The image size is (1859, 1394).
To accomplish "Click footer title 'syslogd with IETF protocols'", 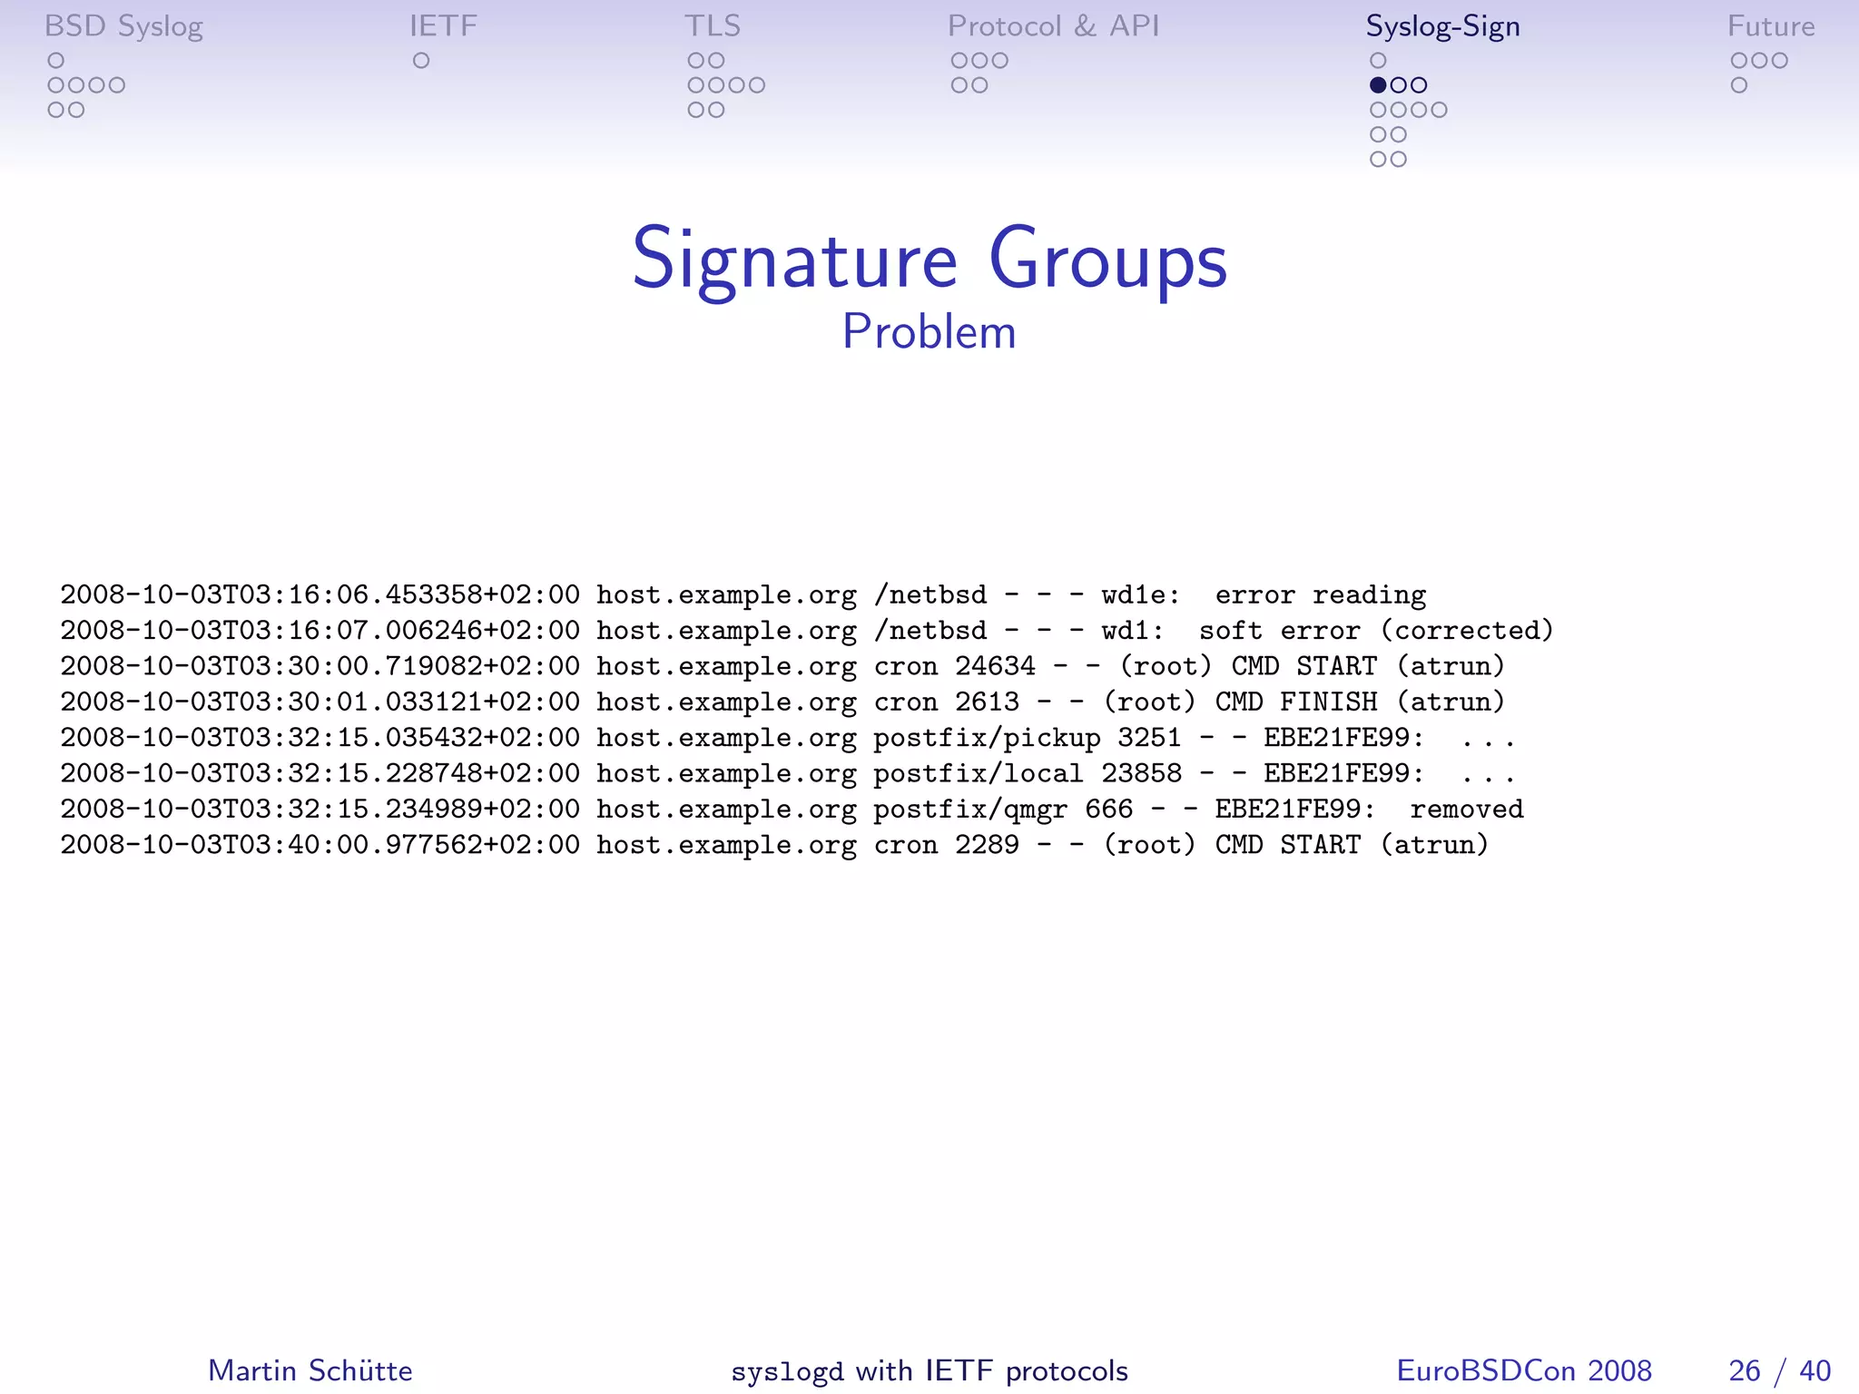I will click(929, 1371).
